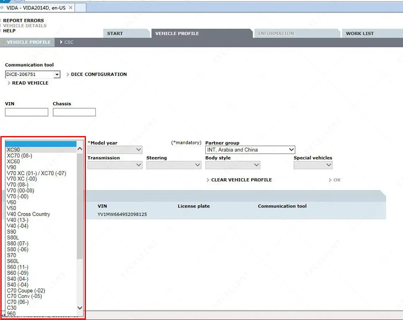Click the REPORT ERRORS link
403x320 pixels.
click(23, 20)
